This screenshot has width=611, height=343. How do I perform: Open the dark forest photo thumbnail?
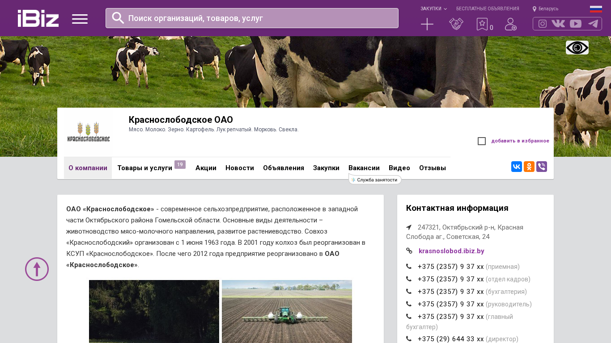(x=154, y=311)
